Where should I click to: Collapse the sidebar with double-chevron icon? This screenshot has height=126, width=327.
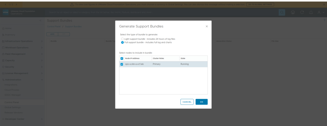(41, 21)
